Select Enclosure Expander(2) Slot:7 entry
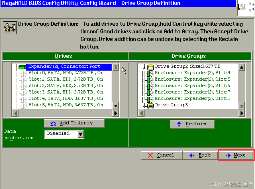This screenshot has width=255, height=189. [x=192, y=92]
